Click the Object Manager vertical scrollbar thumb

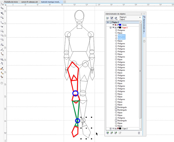point(140,71)
